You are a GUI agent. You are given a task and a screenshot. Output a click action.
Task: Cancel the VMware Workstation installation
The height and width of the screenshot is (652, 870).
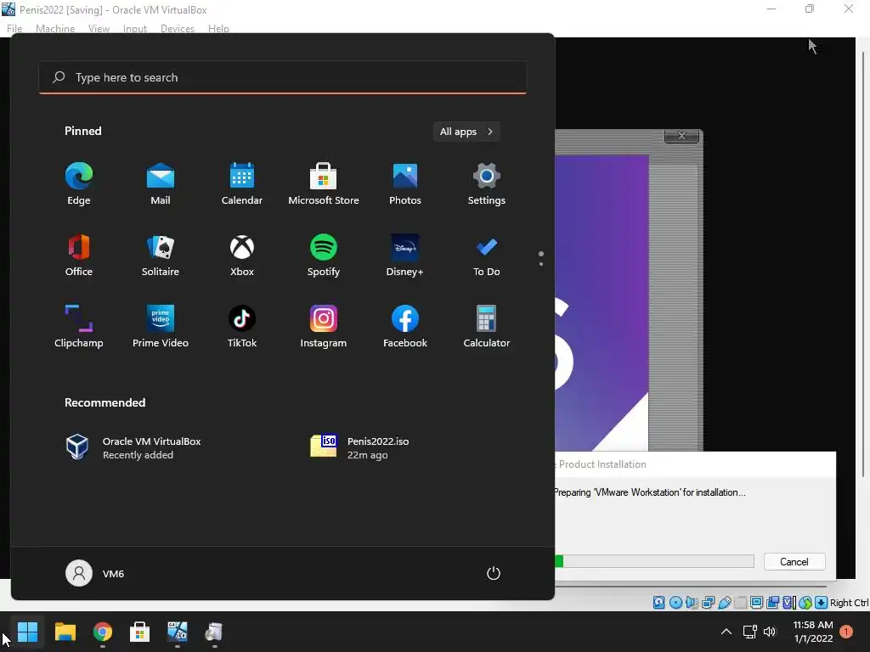point(794,562)
